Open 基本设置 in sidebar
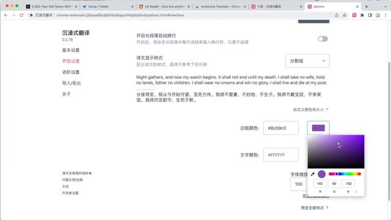Image resolution: width=391 pixels, height=220 pixels. [71, 50]
